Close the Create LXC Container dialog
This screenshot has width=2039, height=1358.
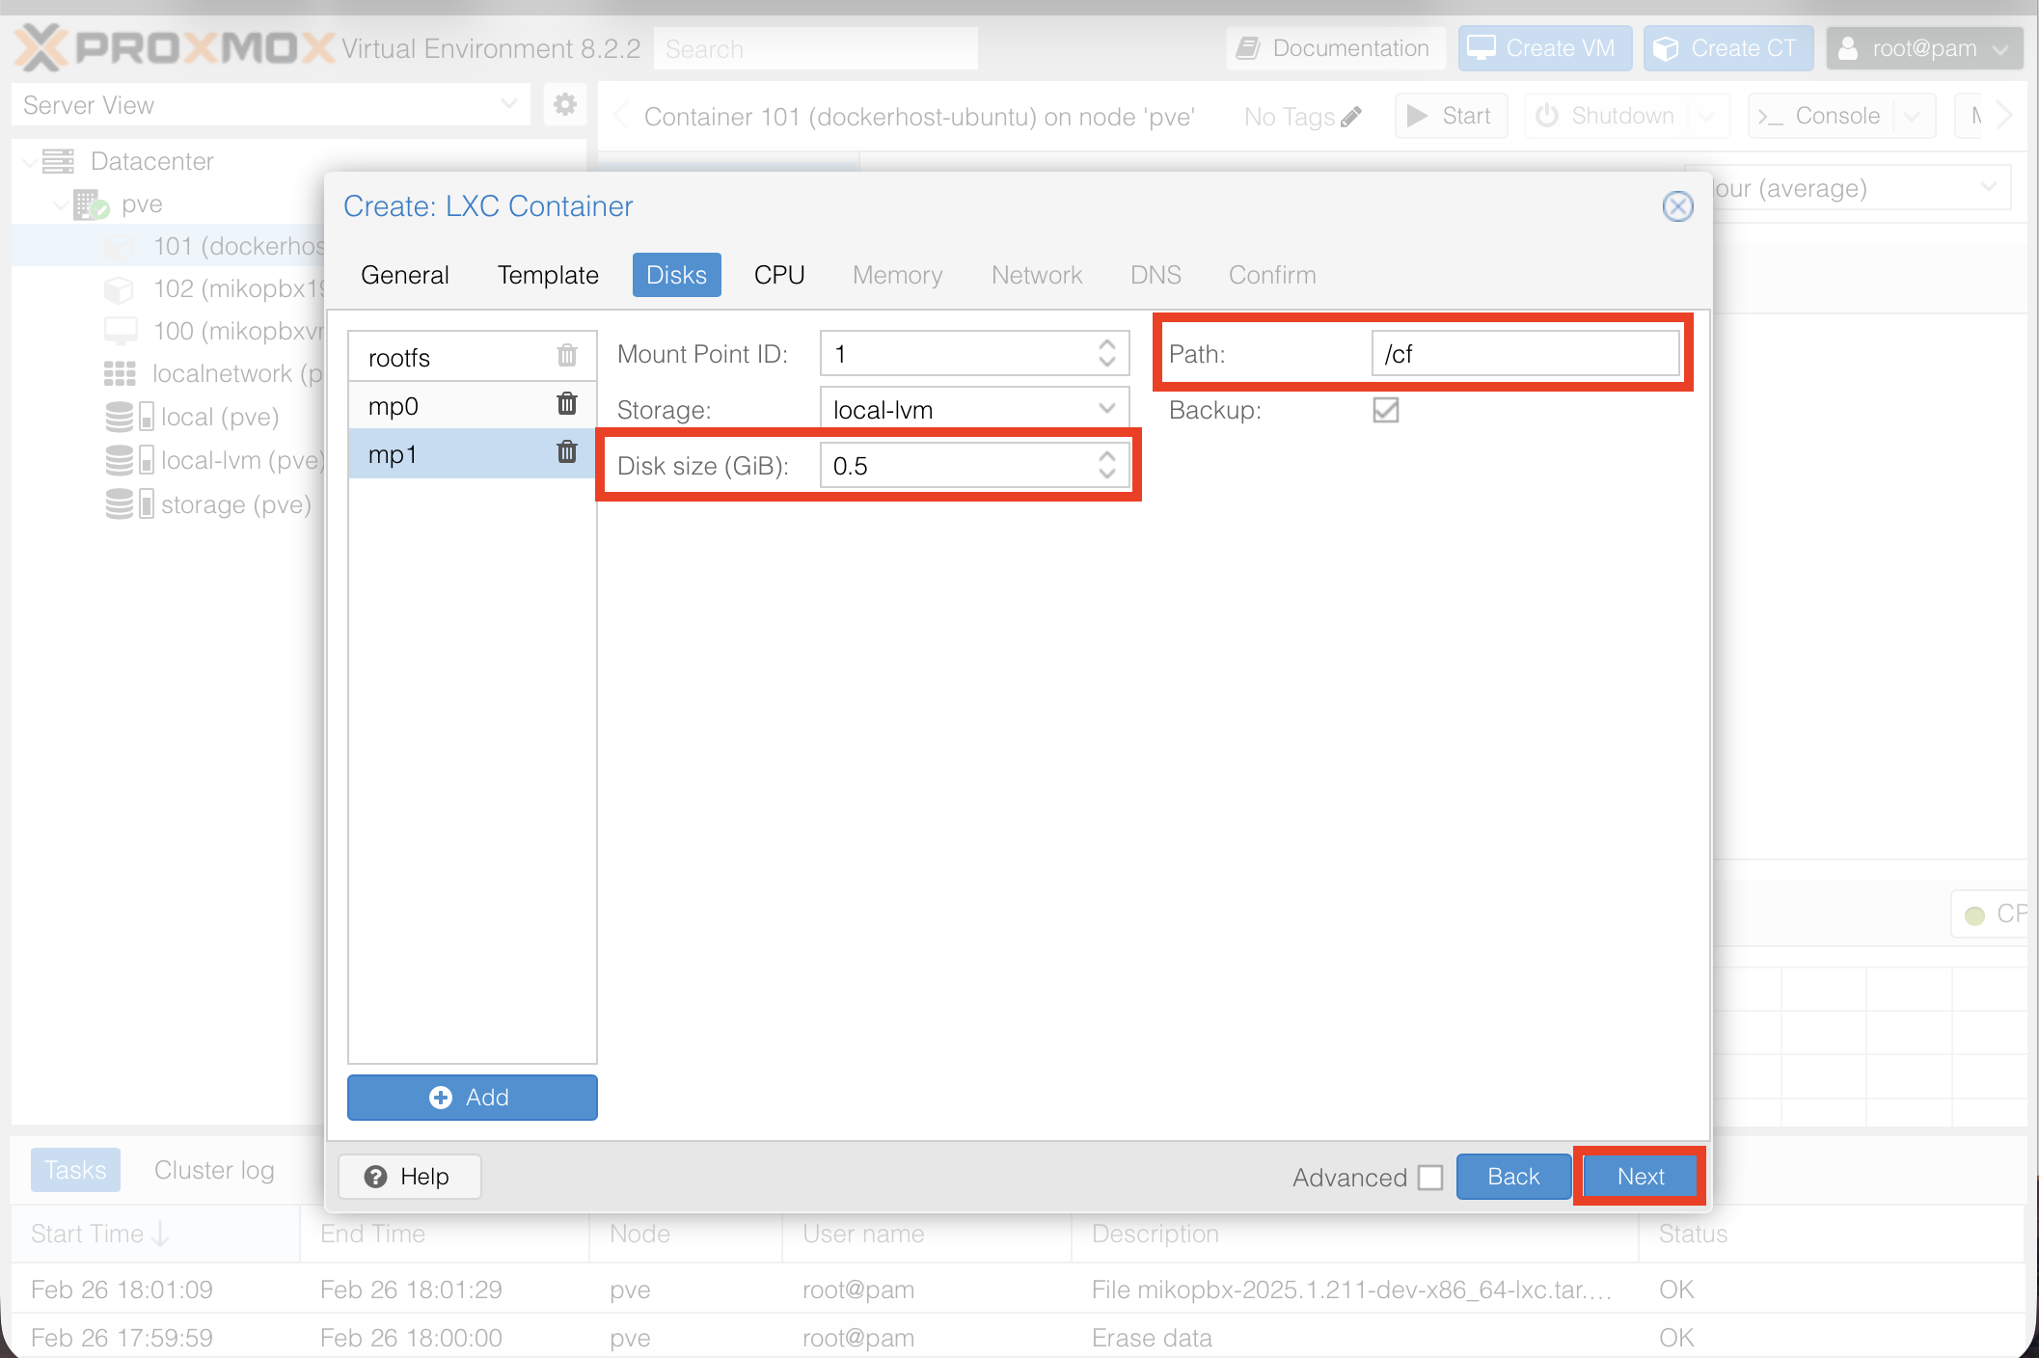coord(1677,205)
